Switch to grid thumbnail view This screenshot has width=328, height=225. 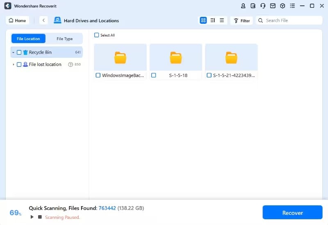203,20
